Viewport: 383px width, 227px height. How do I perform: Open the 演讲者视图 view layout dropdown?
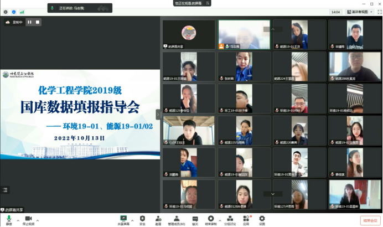click(x=360, y=12)
